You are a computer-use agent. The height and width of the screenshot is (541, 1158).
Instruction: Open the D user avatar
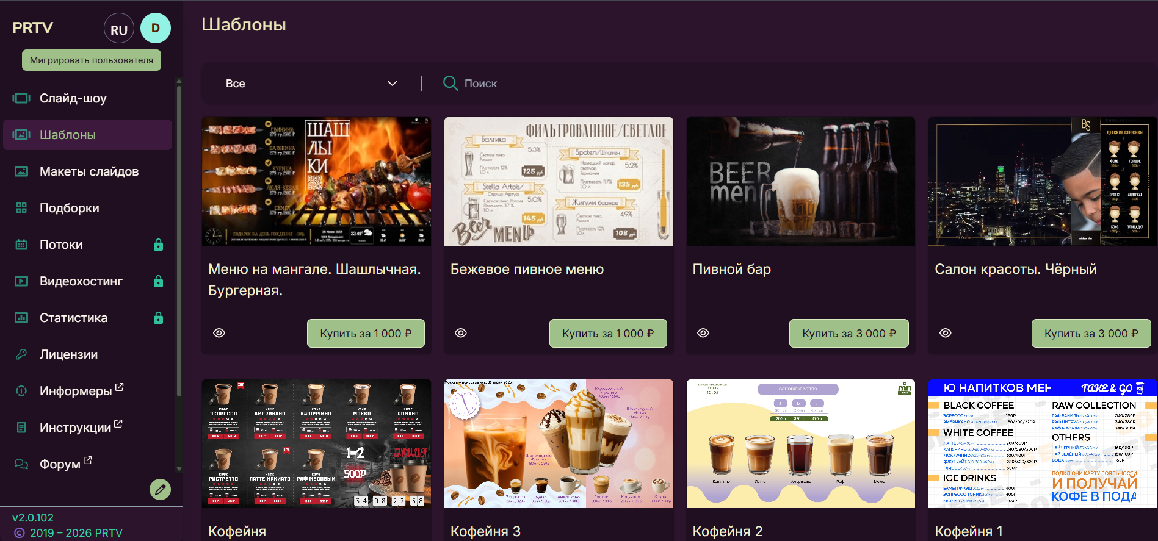tap(156, 28)
